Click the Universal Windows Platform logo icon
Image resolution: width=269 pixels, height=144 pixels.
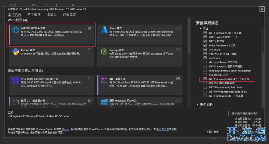click(x=104, y=102)
